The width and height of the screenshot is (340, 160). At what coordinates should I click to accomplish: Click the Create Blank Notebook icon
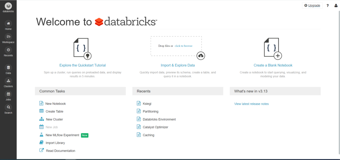(273, 49)
